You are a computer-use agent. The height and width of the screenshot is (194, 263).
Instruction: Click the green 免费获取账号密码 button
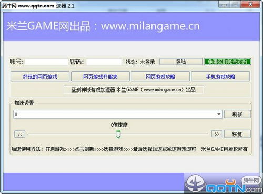tap(228, 62)
